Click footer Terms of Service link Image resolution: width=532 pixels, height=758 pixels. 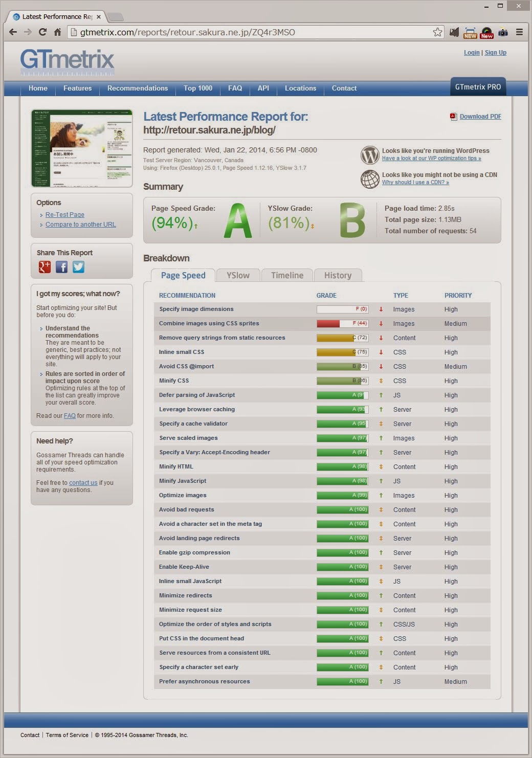coord(67,735)
